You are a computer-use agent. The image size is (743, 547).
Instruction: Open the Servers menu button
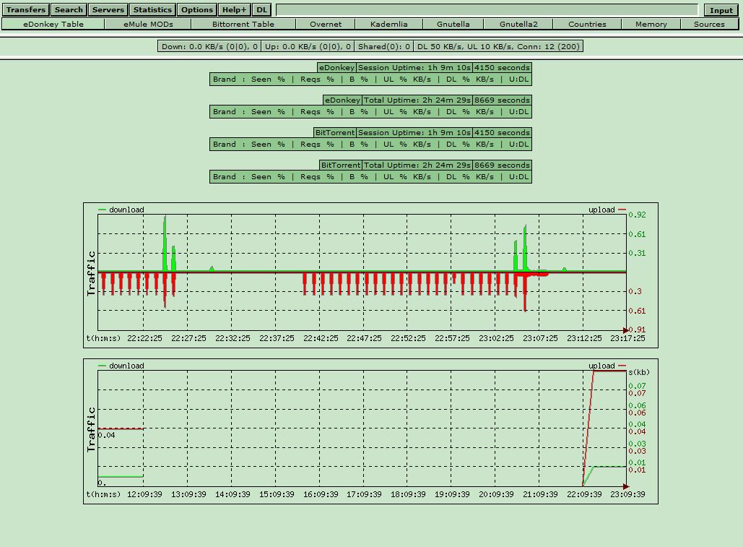(108, 9)
